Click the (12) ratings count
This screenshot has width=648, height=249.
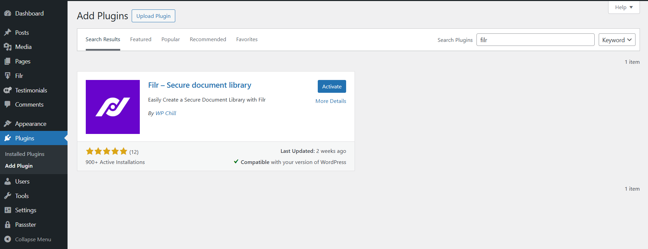(134, 152)
